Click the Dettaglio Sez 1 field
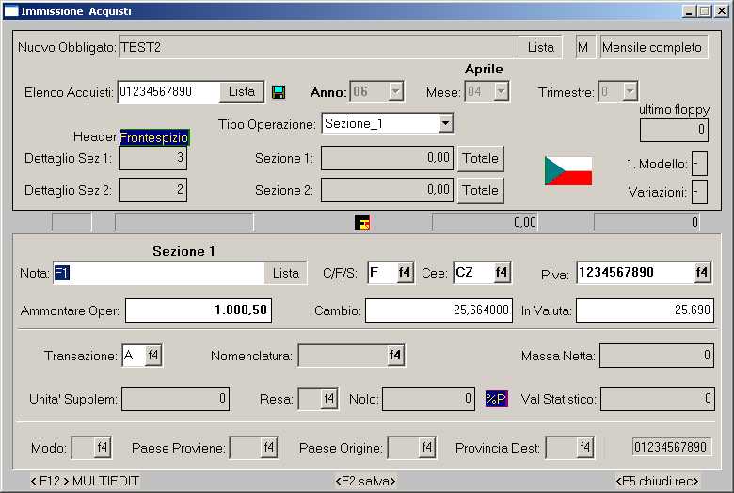Screen dimensions: 734x493 point(152,158)
